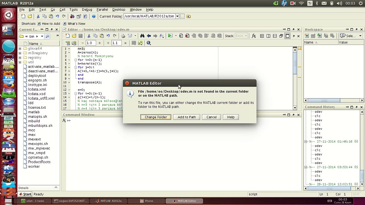Open the Parallel menu
Viewport: 365px width, 205px height.
click(102, 9)
